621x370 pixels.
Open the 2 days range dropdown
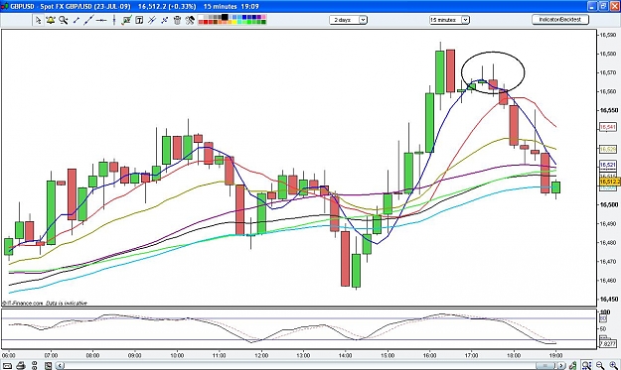[348, 20]
